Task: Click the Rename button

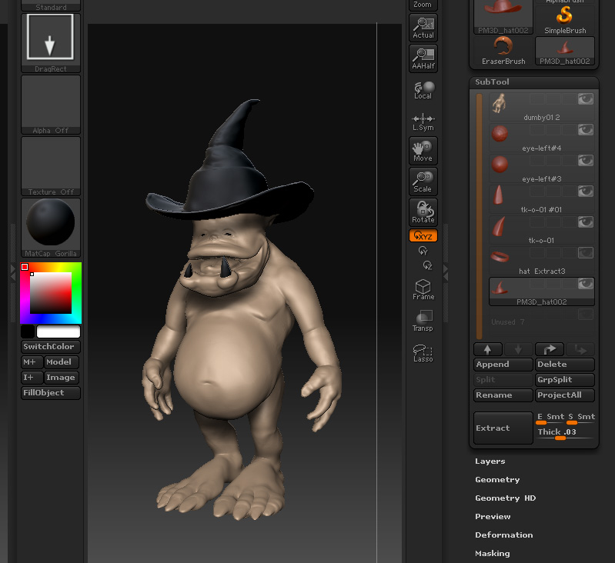Action: pyautogui.click(x=503, y=395)
